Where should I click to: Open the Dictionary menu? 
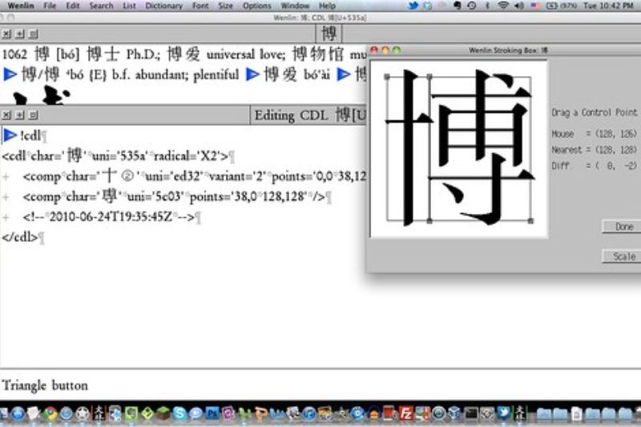pos(164,6)
